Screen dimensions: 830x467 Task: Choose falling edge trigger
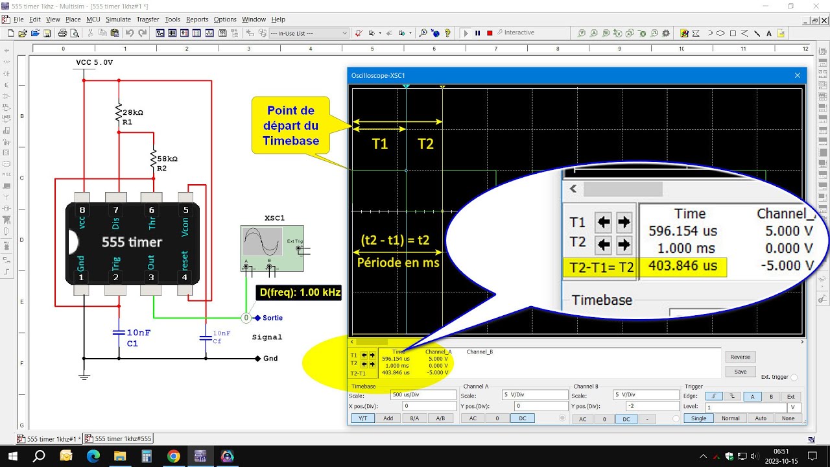(x=733, y=396)
